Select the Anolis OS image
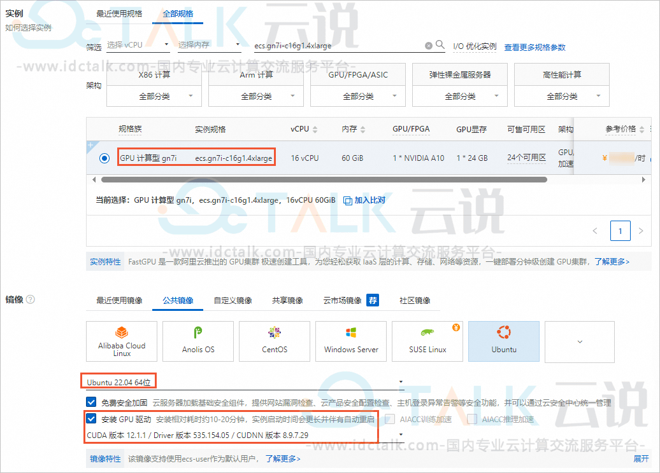Image resolution: width=660 pixels, height=473 pixels. 198,341
